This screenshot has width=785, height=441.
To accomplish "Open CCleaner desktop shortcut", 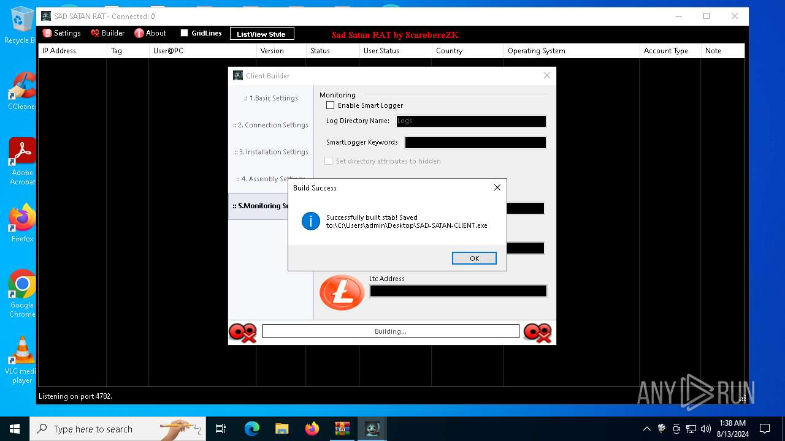I will click(22, 91).
